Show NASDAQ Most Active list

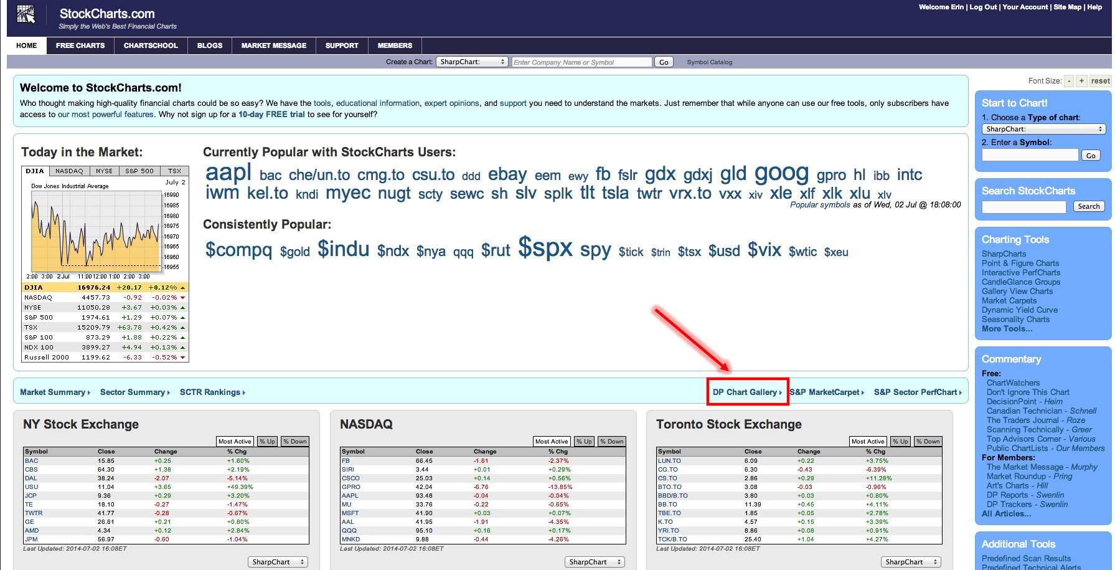[x=552, y=441]
